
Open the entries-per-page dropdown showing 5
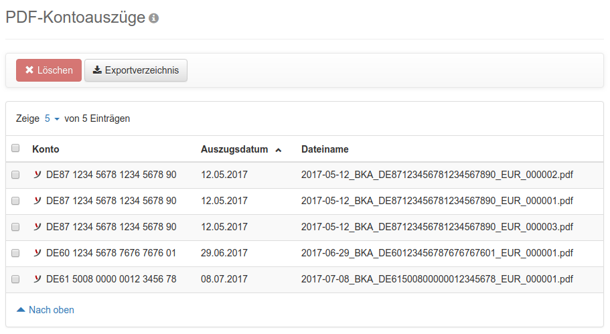(52, 118)
